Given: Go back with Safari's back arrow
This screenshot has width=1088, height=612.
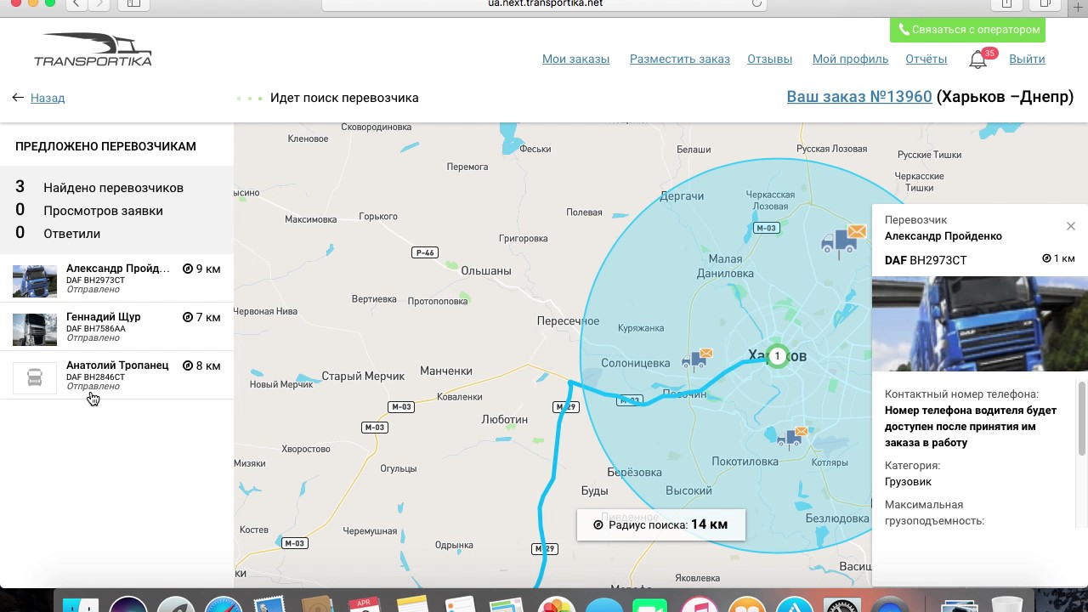Looking at the screenshot, I should click(76, 4).
